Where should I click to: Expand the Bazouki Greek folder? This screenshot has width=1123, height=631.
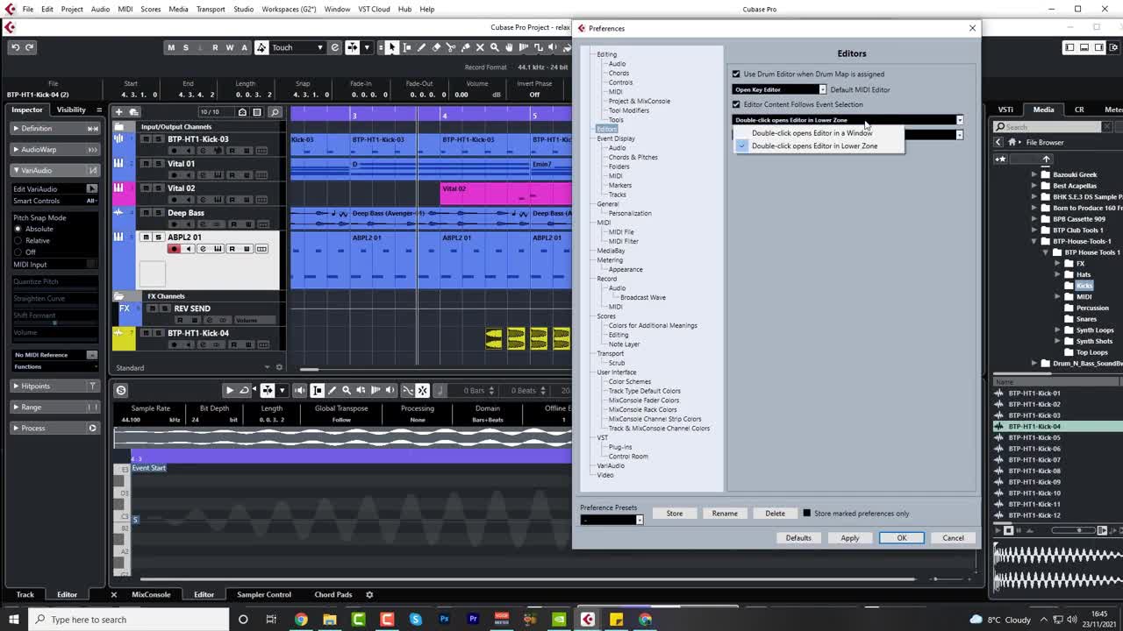click(x=1034, y=174)
